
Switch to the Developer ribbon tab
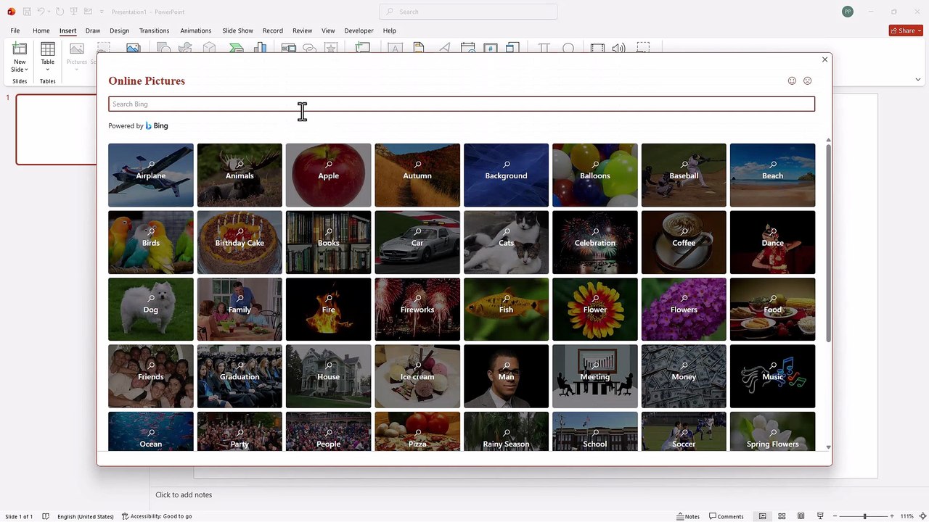[359, 30]
